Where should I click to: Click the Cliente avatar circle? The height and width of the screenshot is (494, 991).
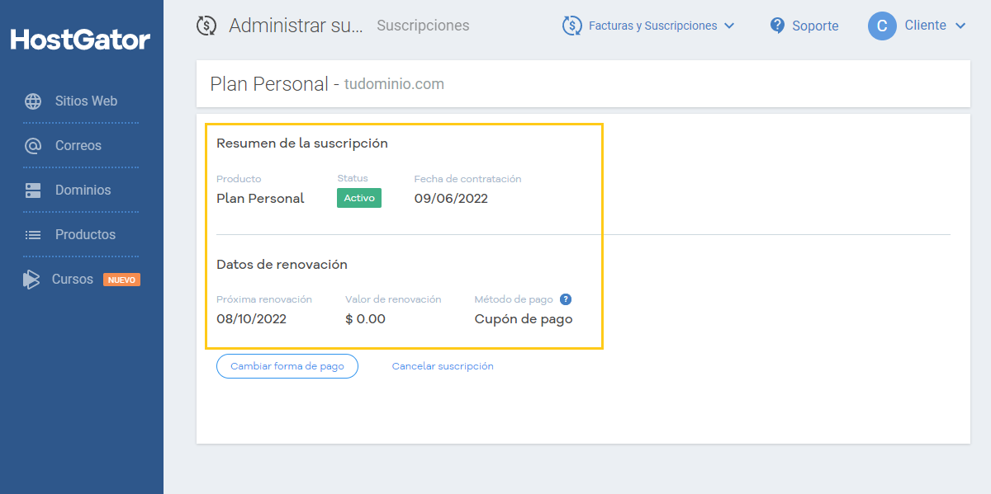pos(882,26)
